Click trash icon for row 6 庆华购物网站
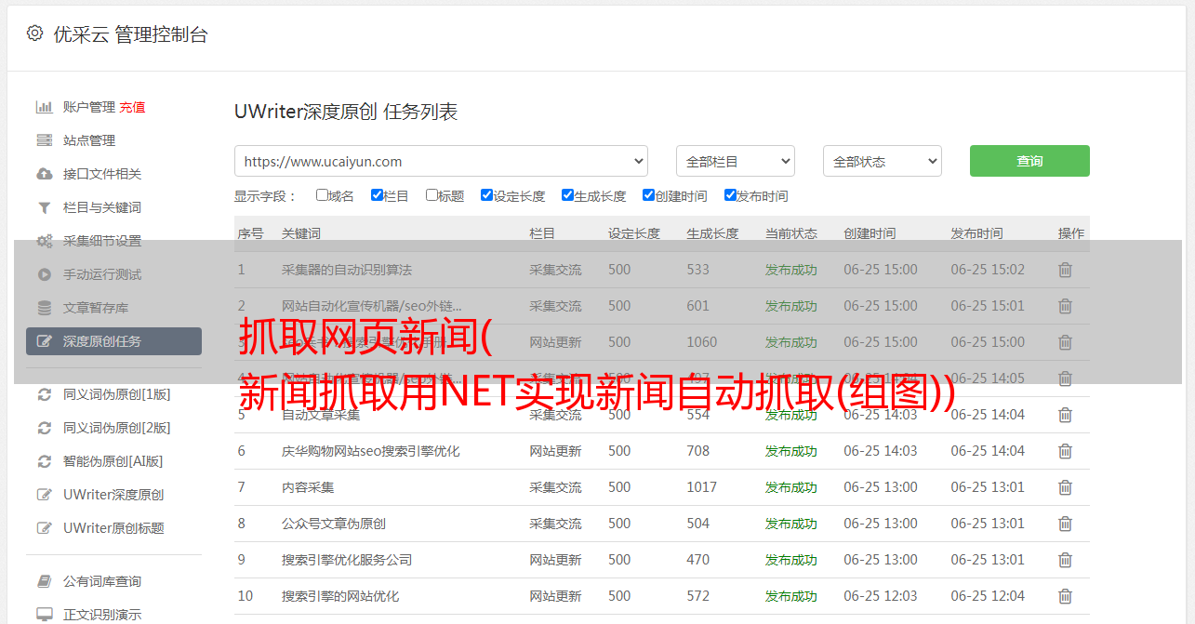Image resolution: width=1195 pixels, height=624 pixels. click(x=1065, y=451)
